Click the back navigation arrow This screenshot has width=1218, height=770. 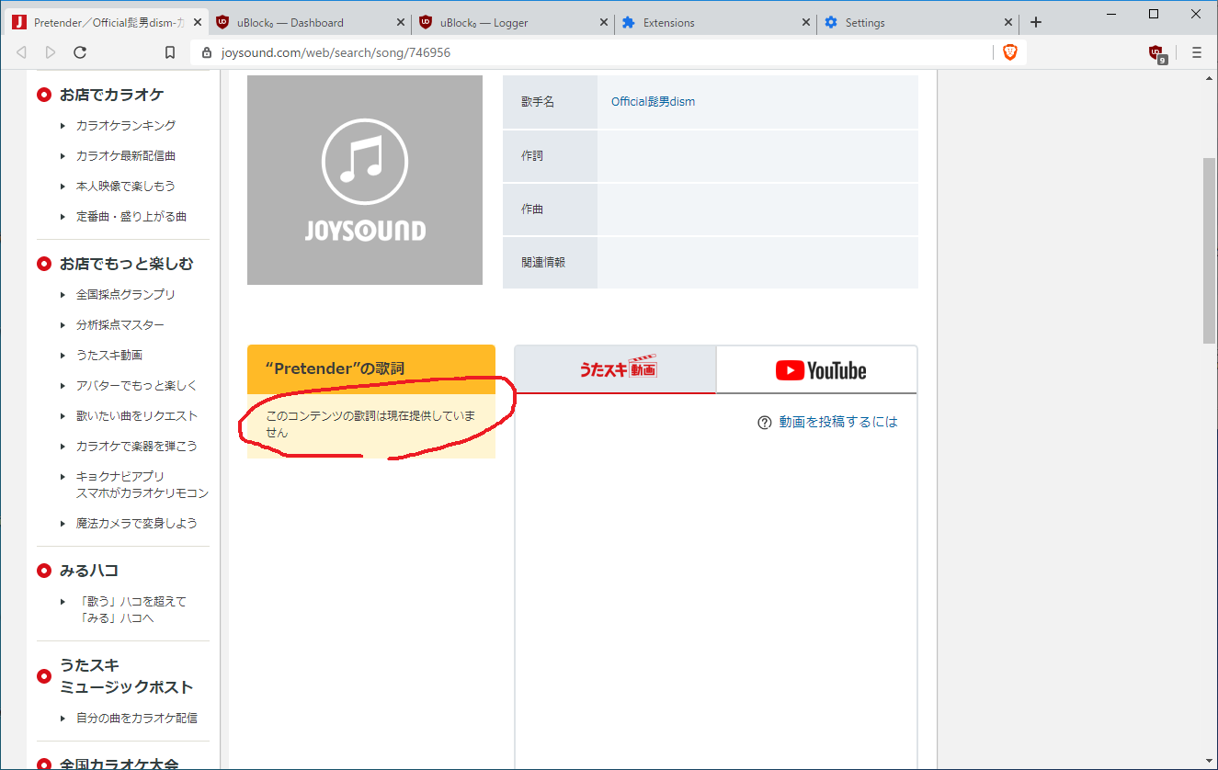[21, 52]
